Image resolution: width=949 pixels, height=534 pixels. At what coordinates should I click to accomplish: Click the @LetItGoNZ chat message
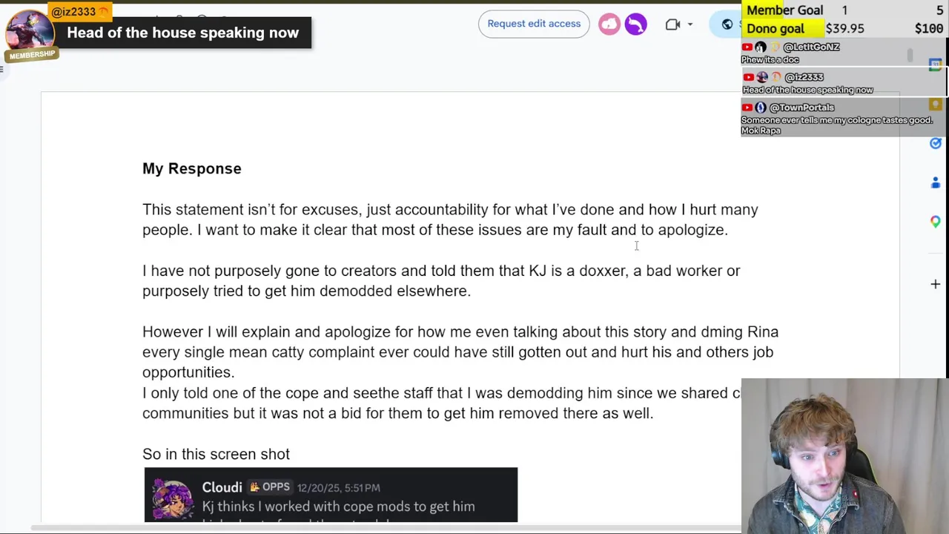point(808,53)
